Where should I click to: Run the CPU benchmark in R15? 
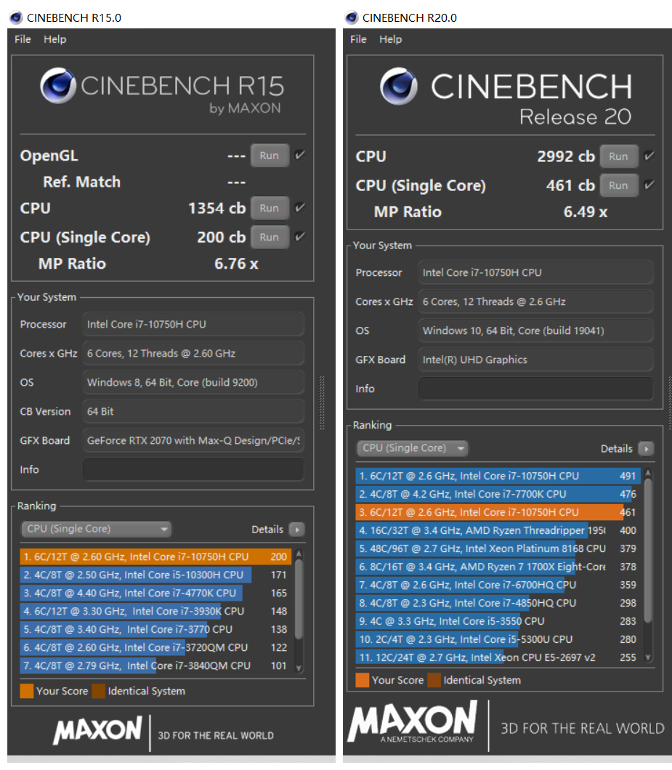[x=270, y=208]
